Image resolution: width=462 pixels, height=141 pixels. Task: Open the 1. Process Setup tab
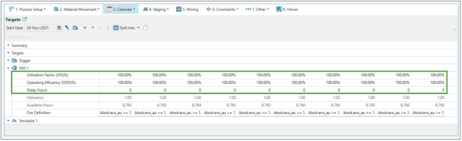(27, 9)
